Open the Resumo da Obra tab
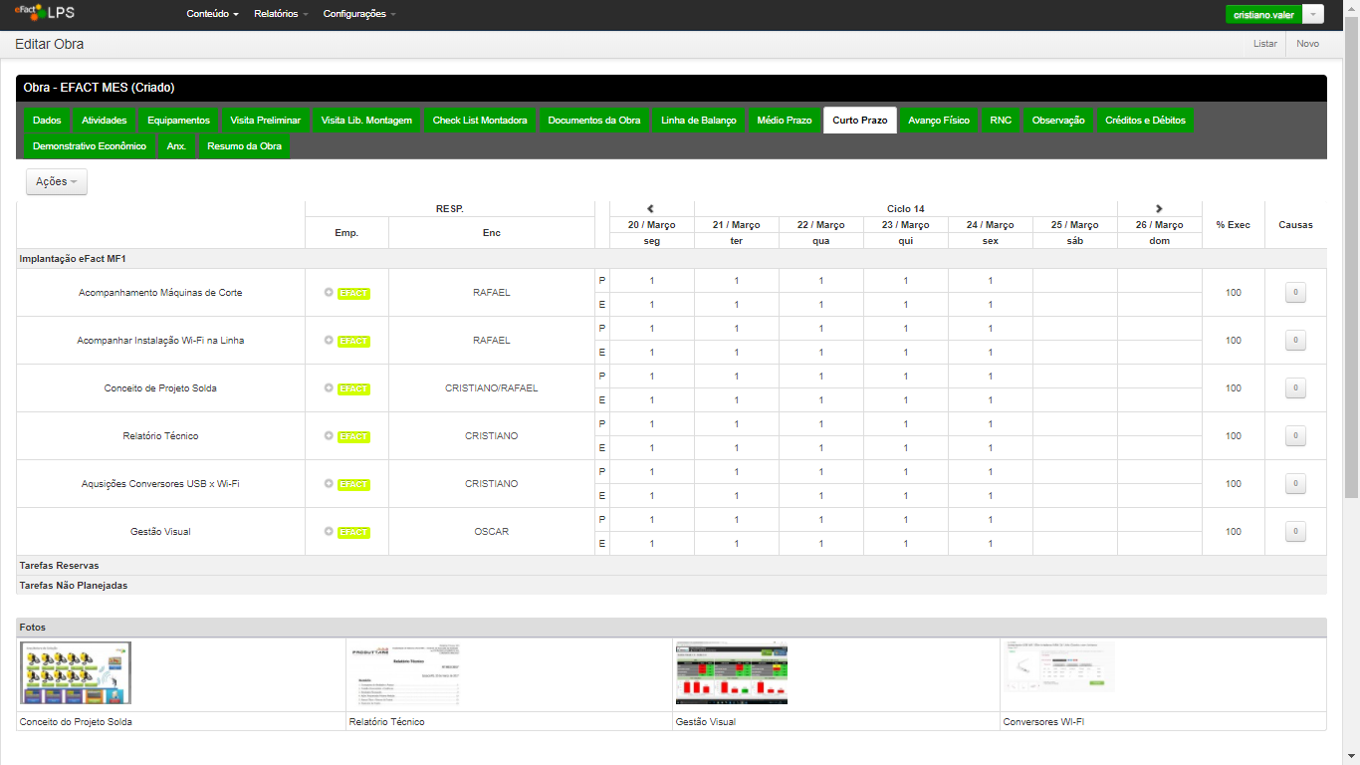The width and height of the screenshot is (1360, 765). click(x=244, y=146)
